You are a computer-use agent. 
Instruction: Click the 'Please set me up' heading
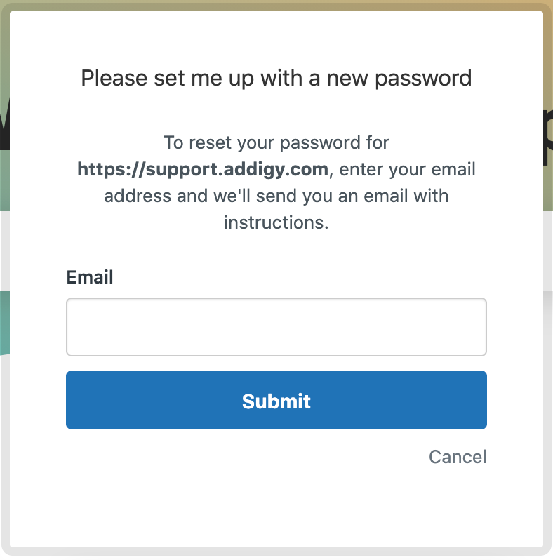click(x=276, y=78)
